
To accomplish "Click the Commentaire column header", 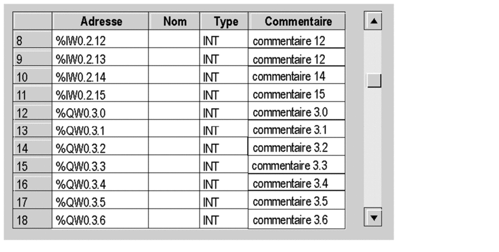I will pos(298,22).
